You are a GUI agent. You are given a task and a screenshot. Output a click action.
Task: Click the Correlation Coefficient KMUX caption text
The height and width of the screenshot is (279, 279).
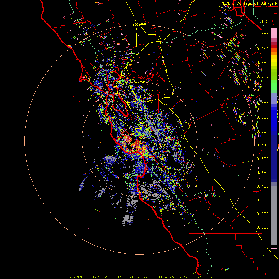[141, 277]
